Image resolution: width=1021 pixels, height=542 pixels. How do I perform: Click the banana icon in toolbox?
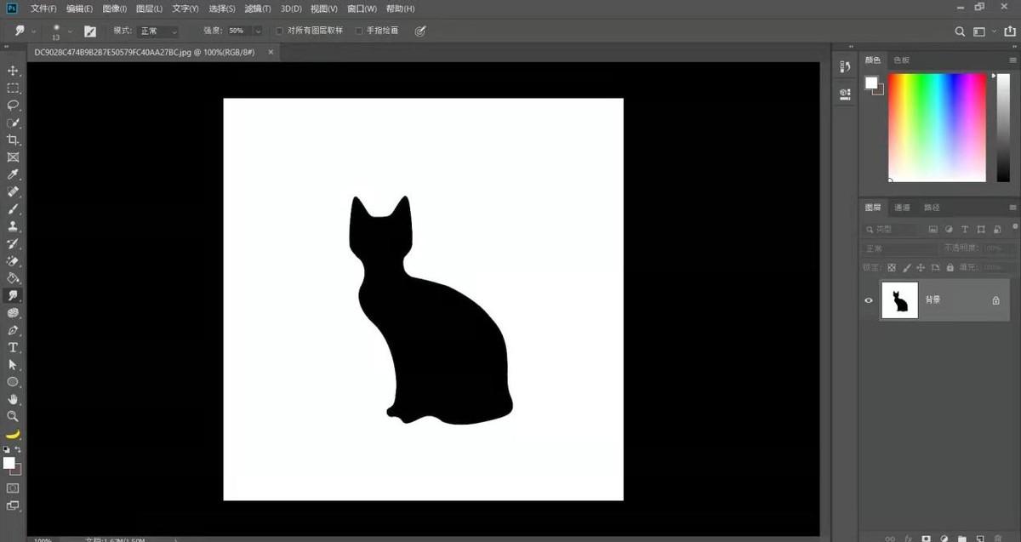click(13, 434)
